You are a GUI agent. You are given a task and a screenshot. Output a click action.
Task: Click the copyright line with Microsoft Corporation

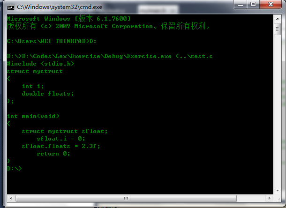pyautogui.click(x=108, y=26)
